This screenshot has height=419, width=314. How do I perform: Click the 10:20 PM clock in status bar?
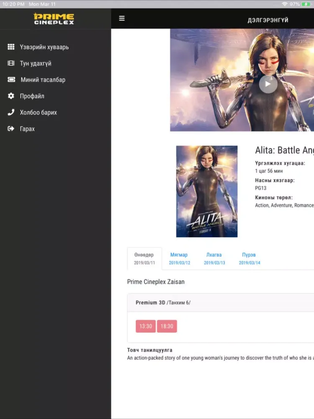tap(13, 4)
